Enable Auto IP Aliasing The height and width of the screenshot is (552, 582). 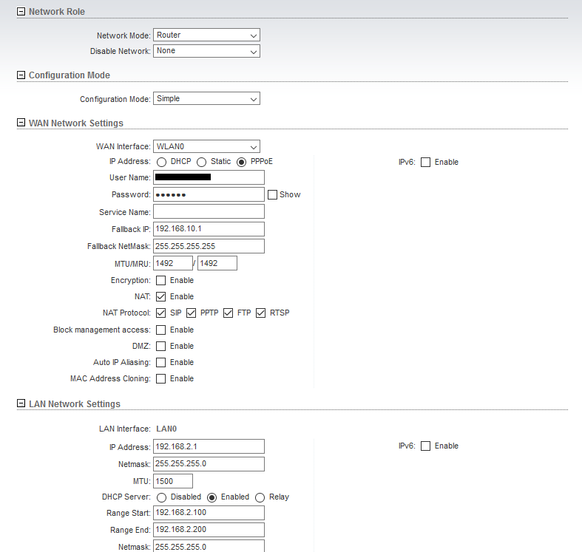tap(160, 362)
